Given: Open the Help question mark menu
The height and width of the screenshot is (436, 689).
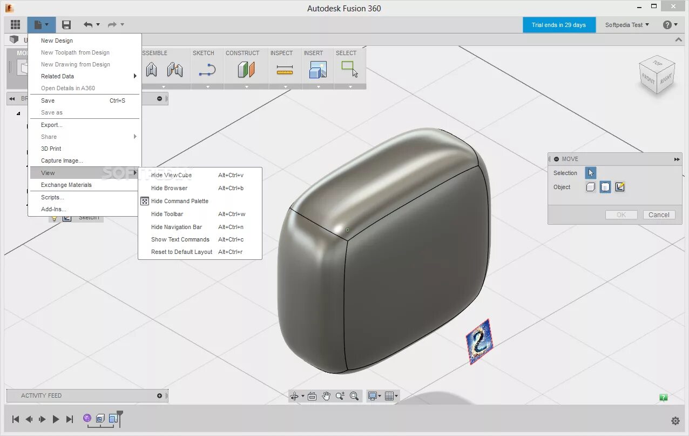Looking at the screenshot, I should pyautogui.click(x=670, y=25).
